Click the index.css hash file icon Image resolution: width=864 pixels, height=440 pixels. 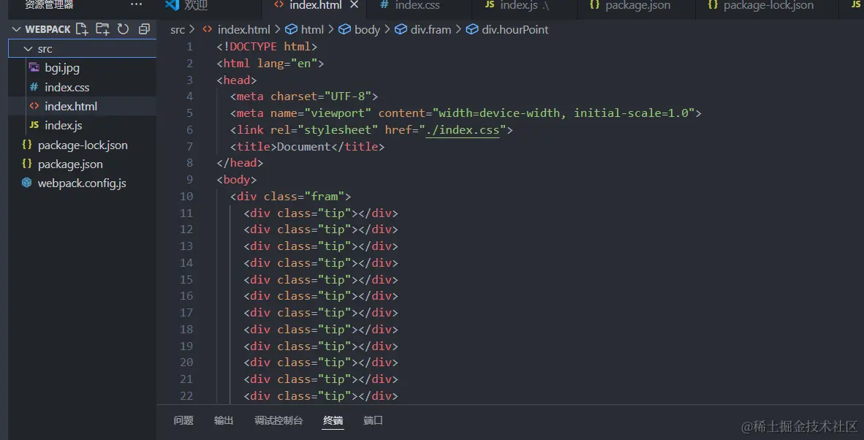pos(34,87)
